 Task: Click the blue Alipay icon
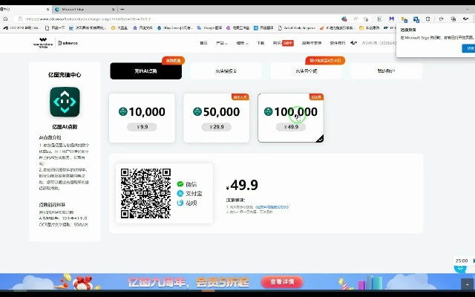[180, 193]
